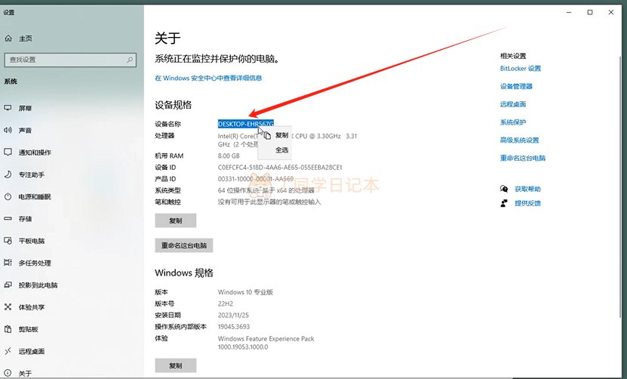Select 声音 label in the sidebar
Image resolution: width=627 pixels, height=379 pixels.
coord(25,130)
